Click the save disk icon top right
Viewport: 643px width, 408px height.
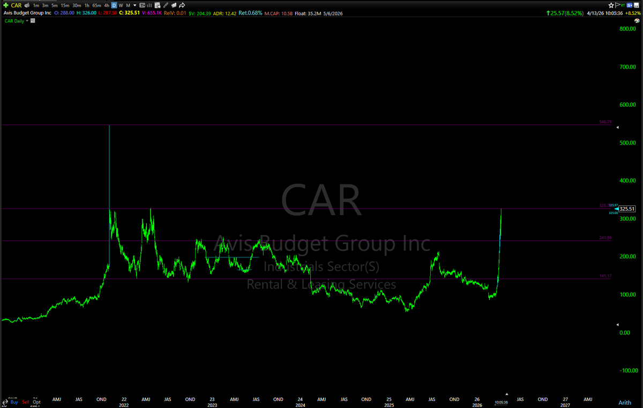[x=637, y=5]
